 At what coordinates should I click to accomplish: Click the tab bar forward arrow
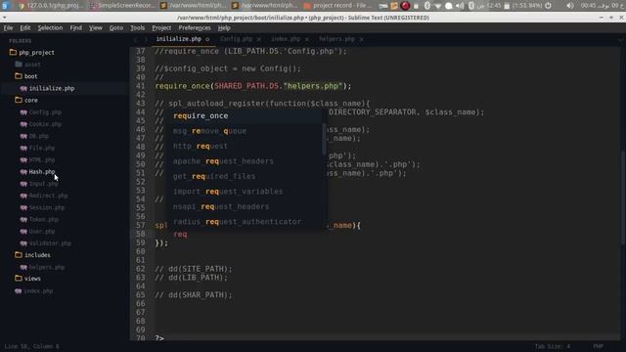tap(146, 39)
